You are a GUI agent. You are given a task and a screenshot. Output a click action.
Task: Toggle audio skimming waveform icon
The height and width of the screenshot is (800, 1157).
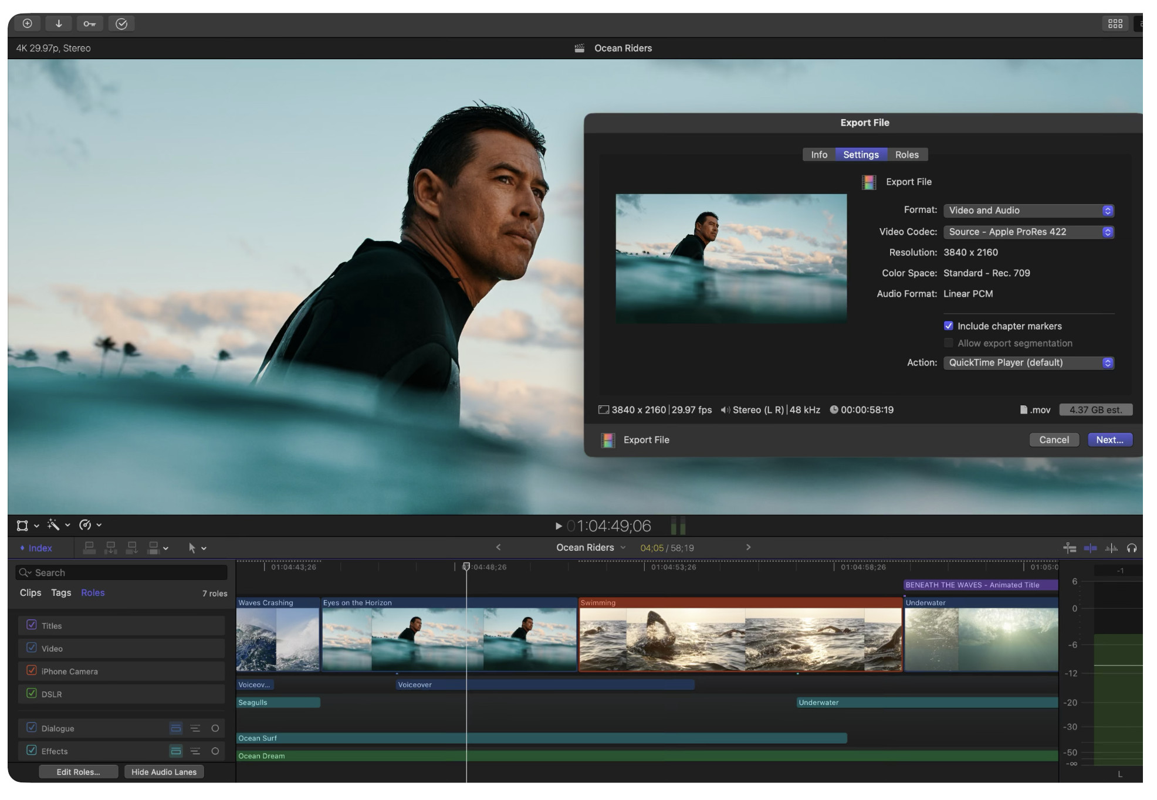[1111, 548]
